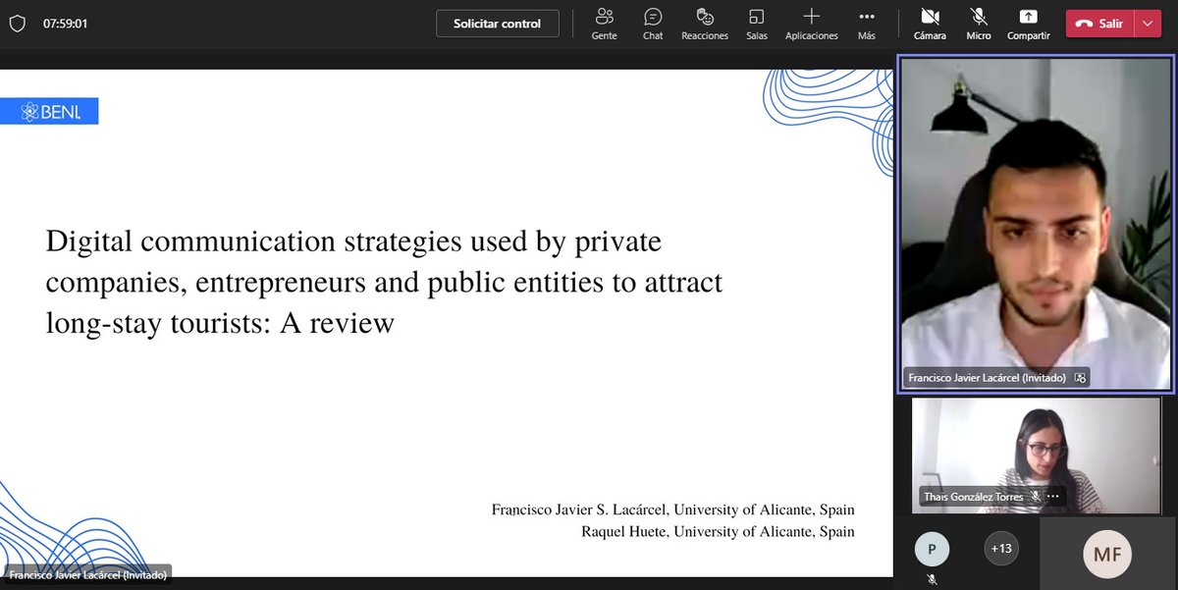Select Thais González Torres video tile

[1036, 455]
